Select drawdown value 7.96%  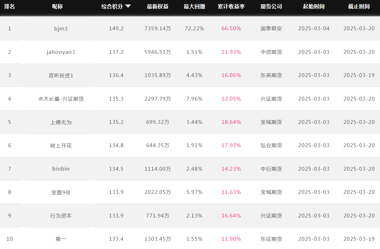click(194, 99)
